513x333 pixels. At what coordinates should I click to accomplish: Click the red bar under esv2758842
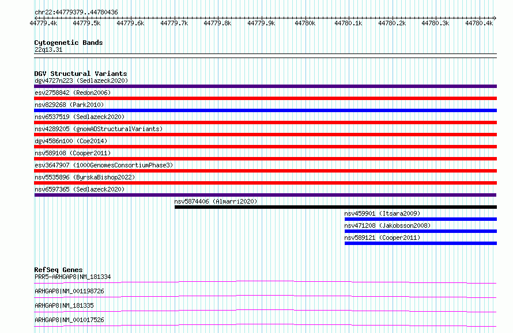265,98
